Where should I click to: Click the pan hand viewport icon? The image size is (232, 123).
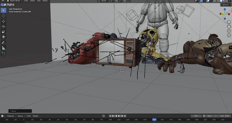tap(229, 27)
